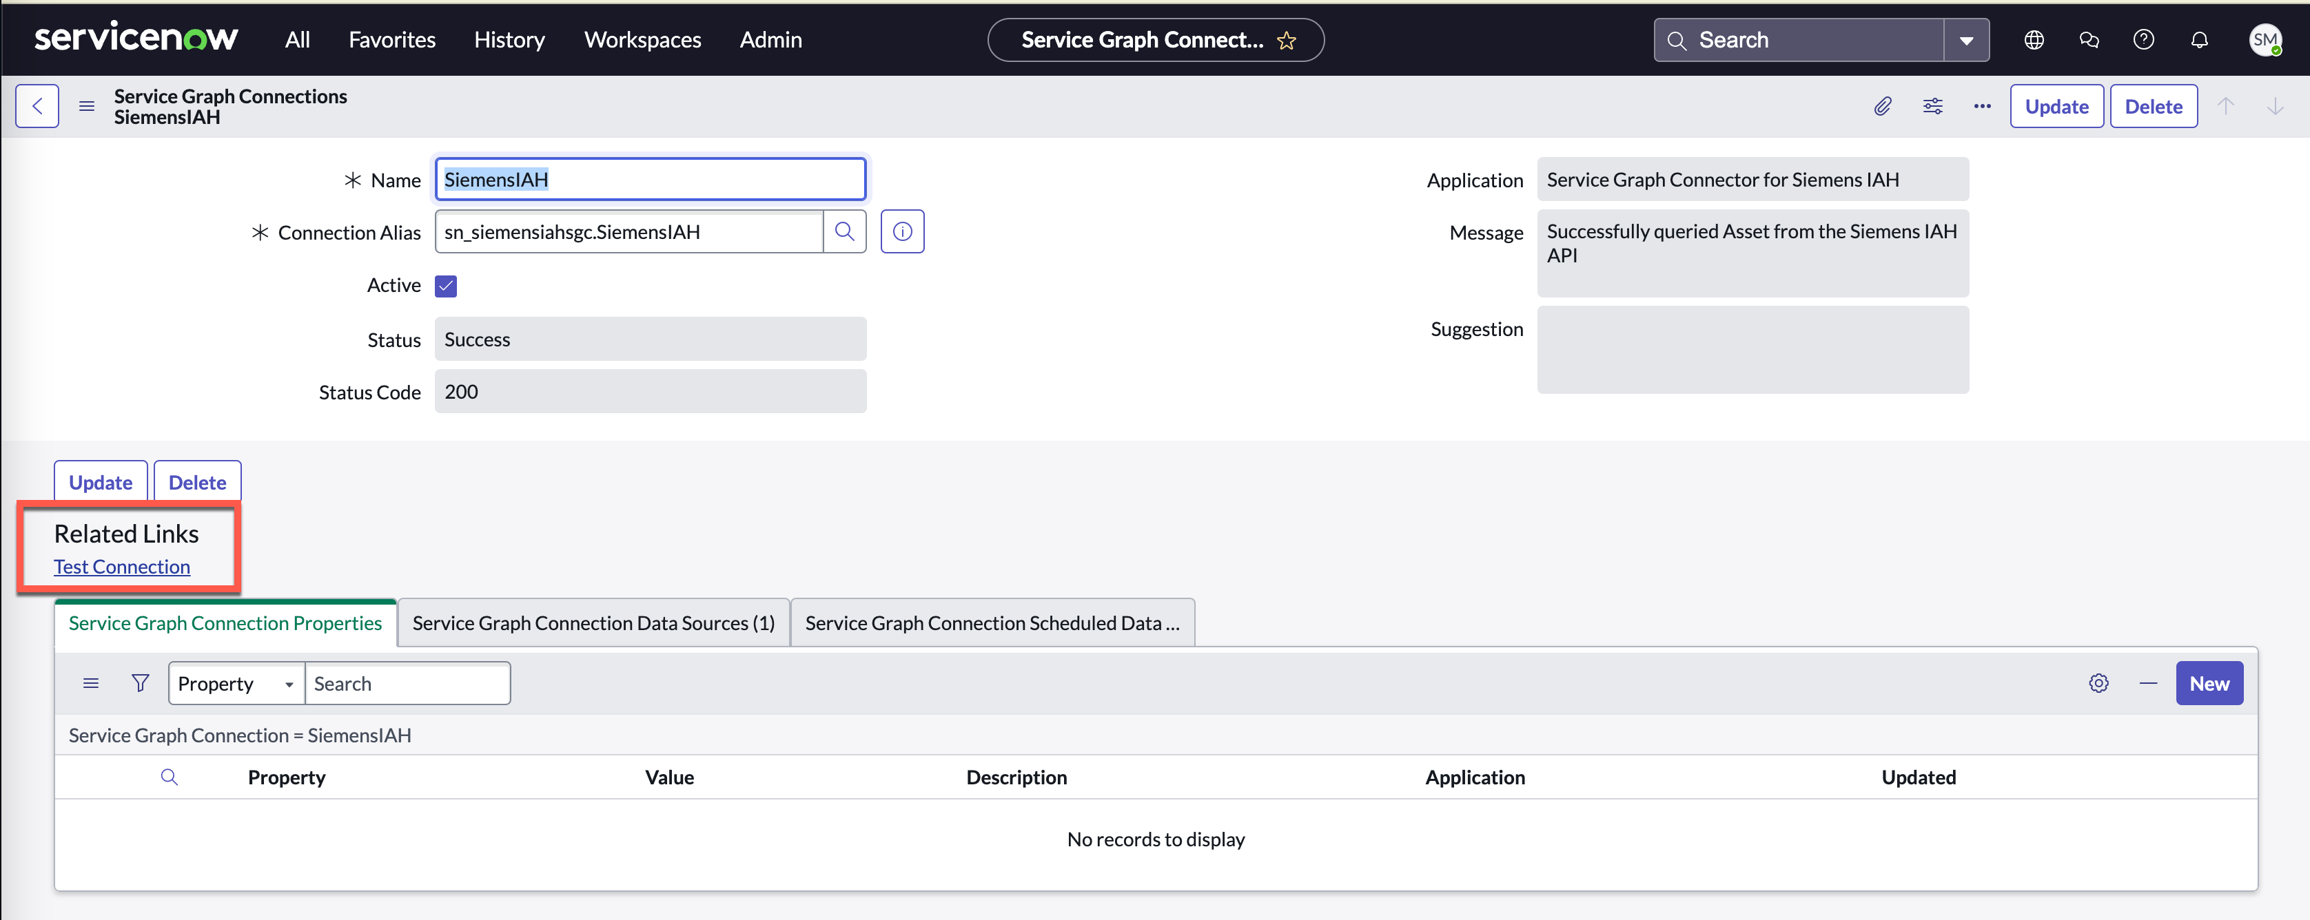Open more options ellipsis in header
The width and height of the screenshot is (2310, 920).
pyautogui.click(x=1982, y=106)
